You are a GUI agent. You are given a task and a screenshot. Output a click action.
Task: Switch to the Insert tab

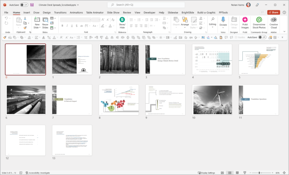26,13
